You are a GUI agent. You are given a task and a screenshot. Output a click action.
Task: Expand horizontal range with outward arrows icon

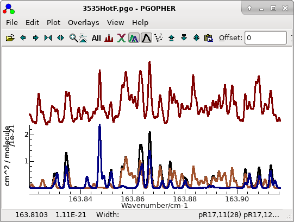[x=60, y=38]
